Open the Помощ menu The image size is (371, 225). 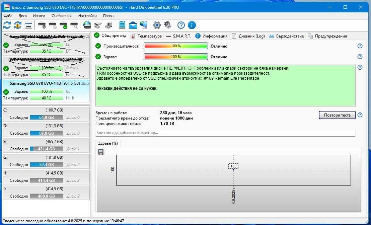click(x=109, y=16)
